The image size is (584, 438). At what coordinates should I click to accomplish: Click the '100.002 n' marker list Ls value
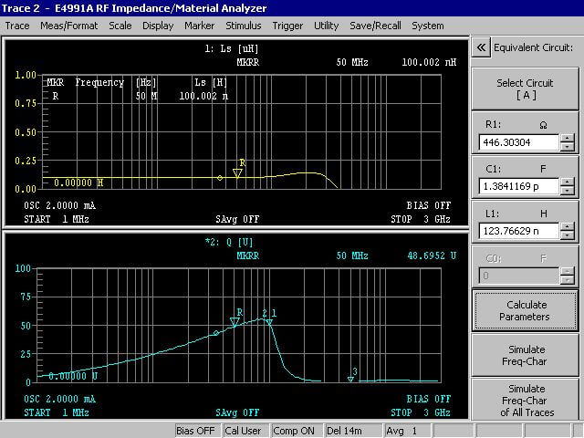203,96
